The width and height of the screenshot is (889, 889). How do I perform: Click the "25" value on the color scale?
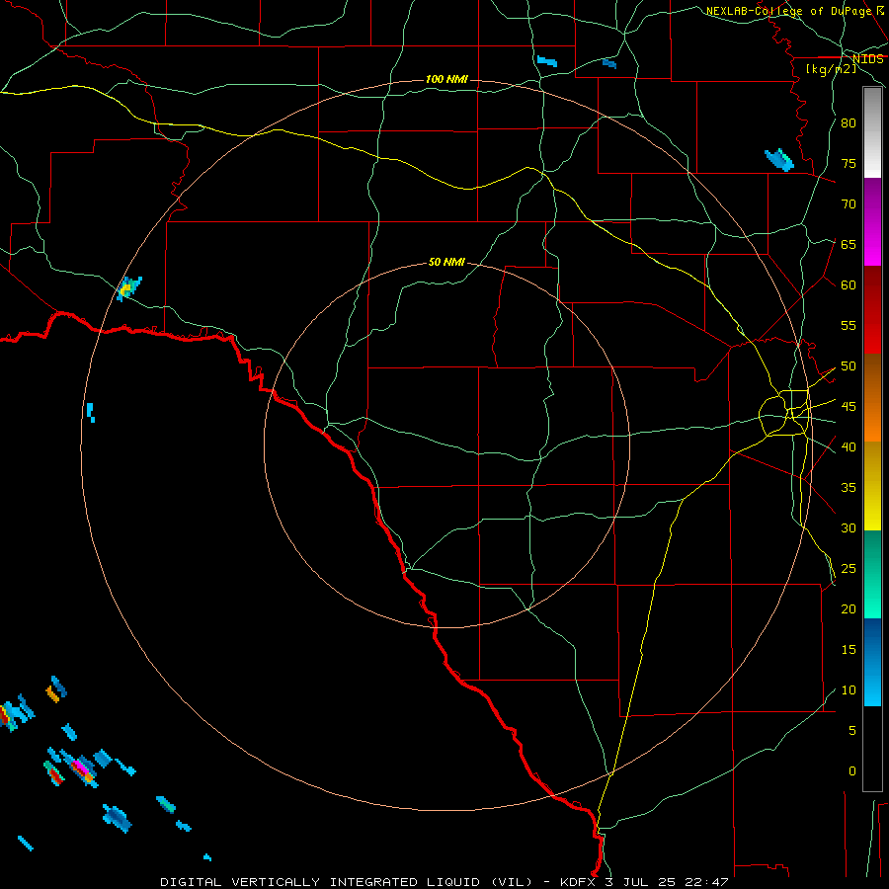click(849, 569)
